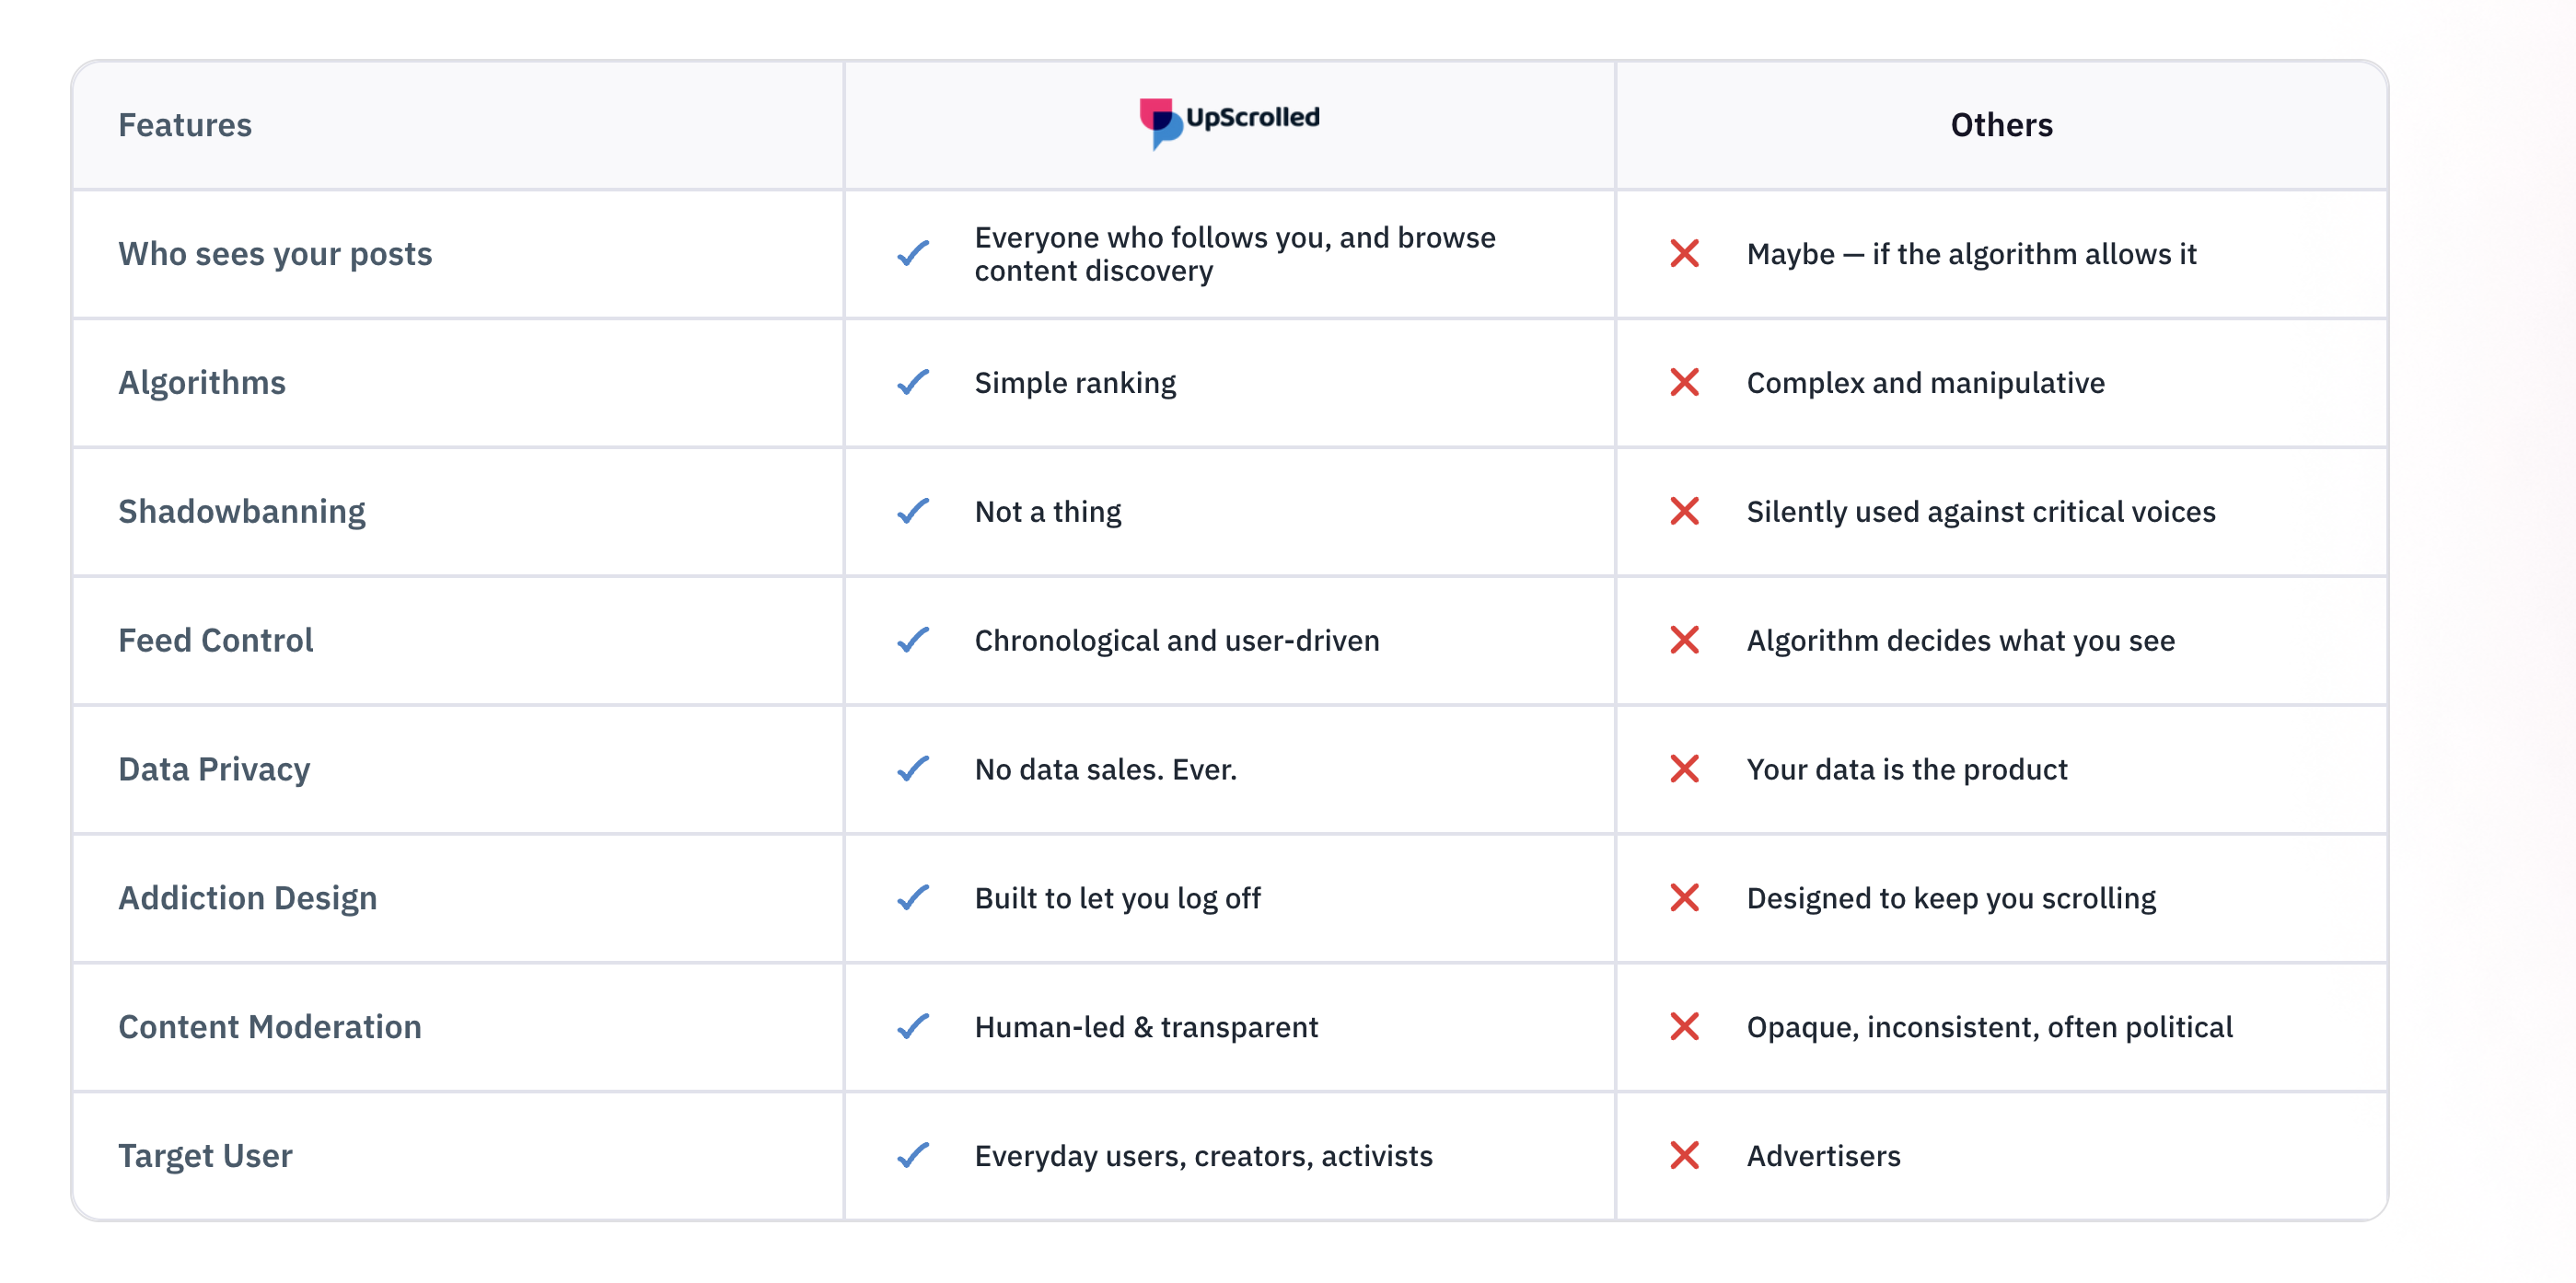Select the Feed Control row label

216,640
